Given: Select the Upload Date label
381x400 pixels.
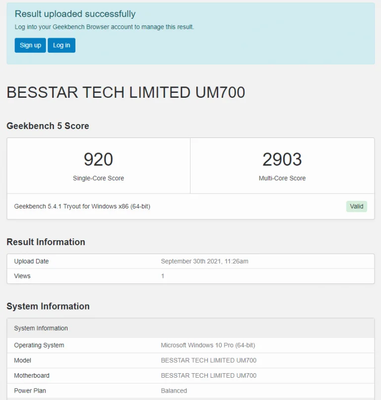Looking at the screenshot, I should pyautogui.click(x=31, y=261).
